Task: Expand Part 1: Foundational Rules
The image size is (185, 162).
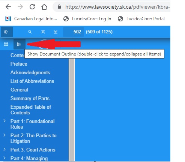Action: pyautogui.click(x=5, y=121)
